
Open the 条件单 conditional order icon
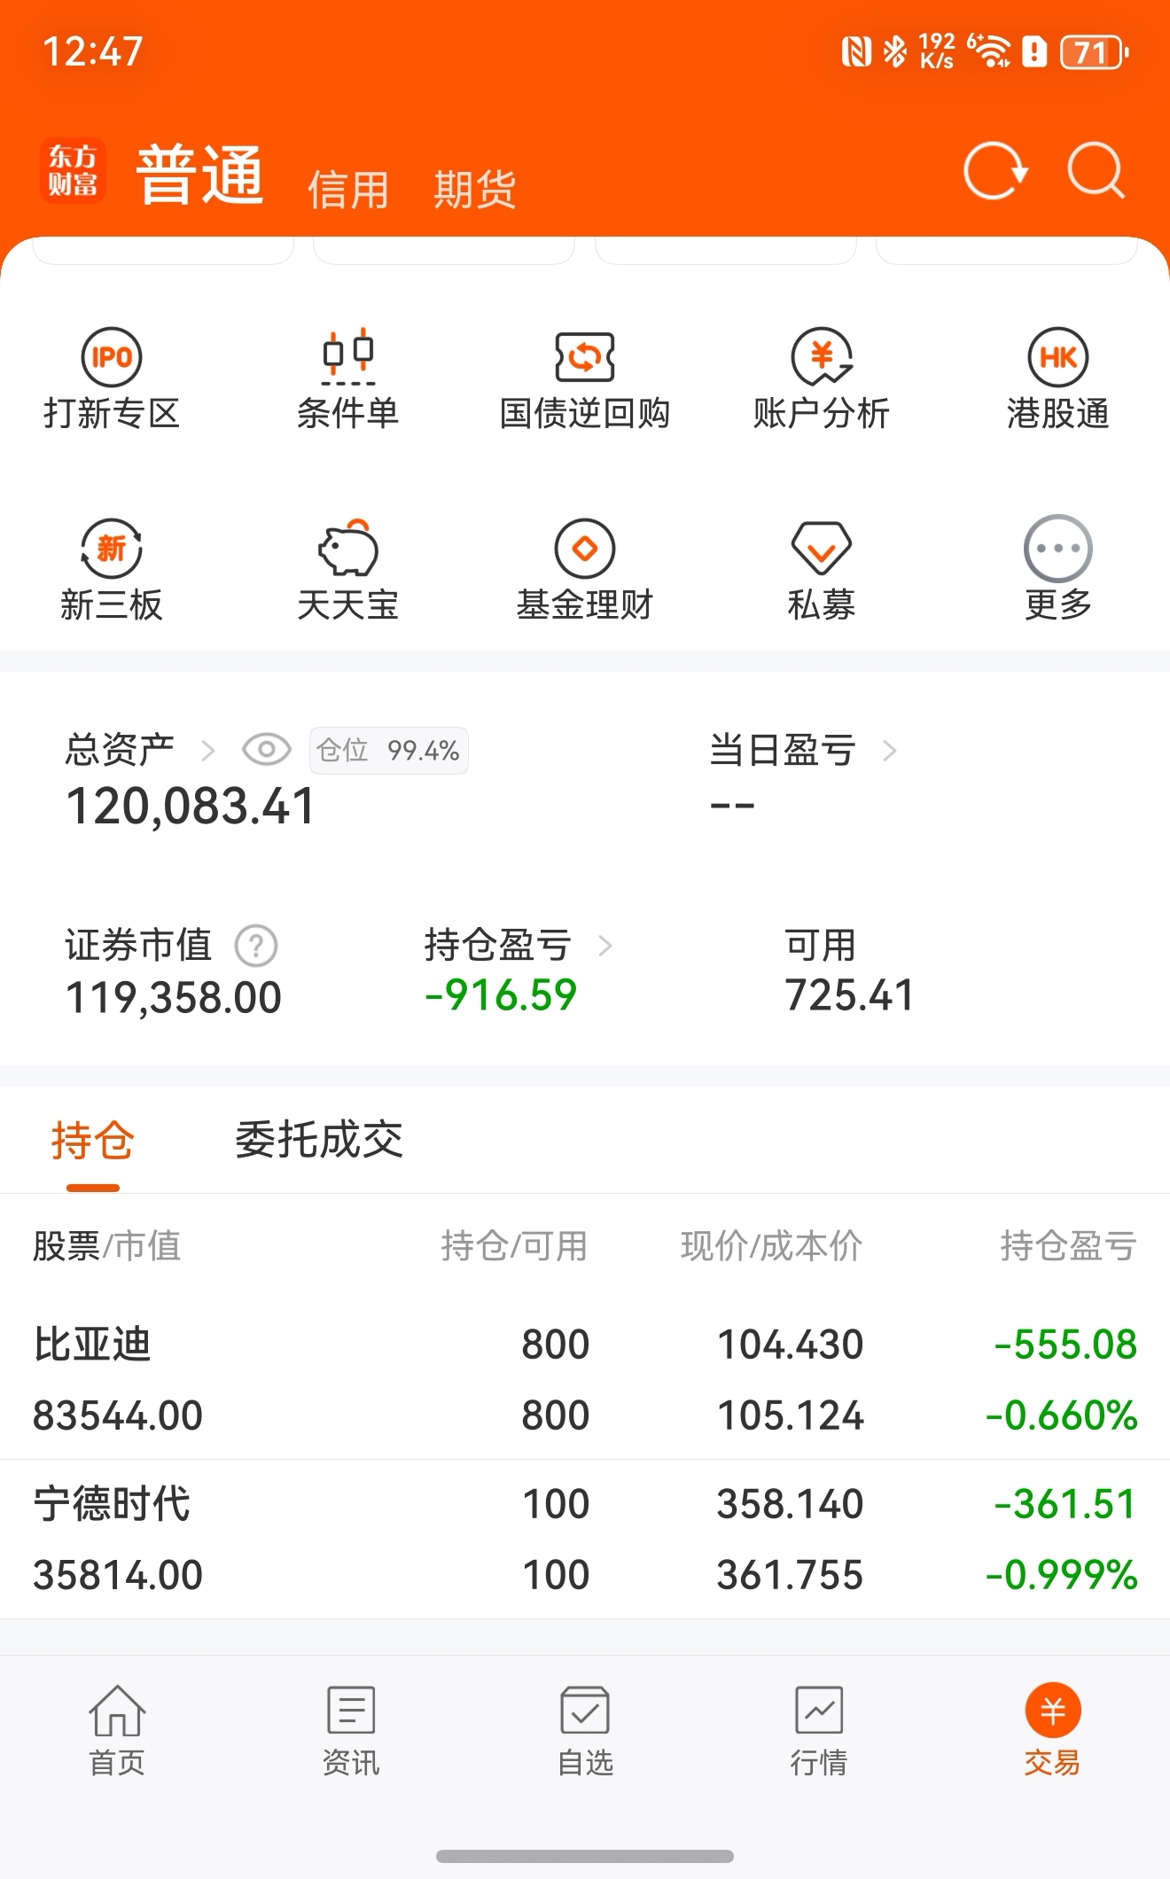coord(347,357)
